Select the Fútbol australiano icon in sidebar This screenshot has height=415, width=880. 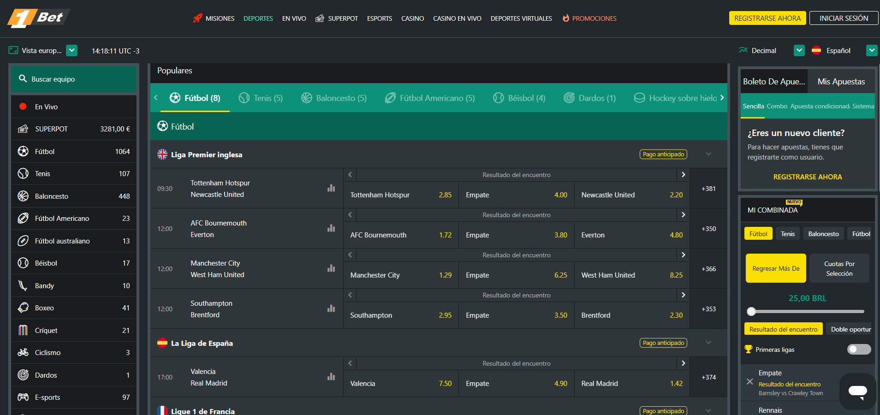23,241
